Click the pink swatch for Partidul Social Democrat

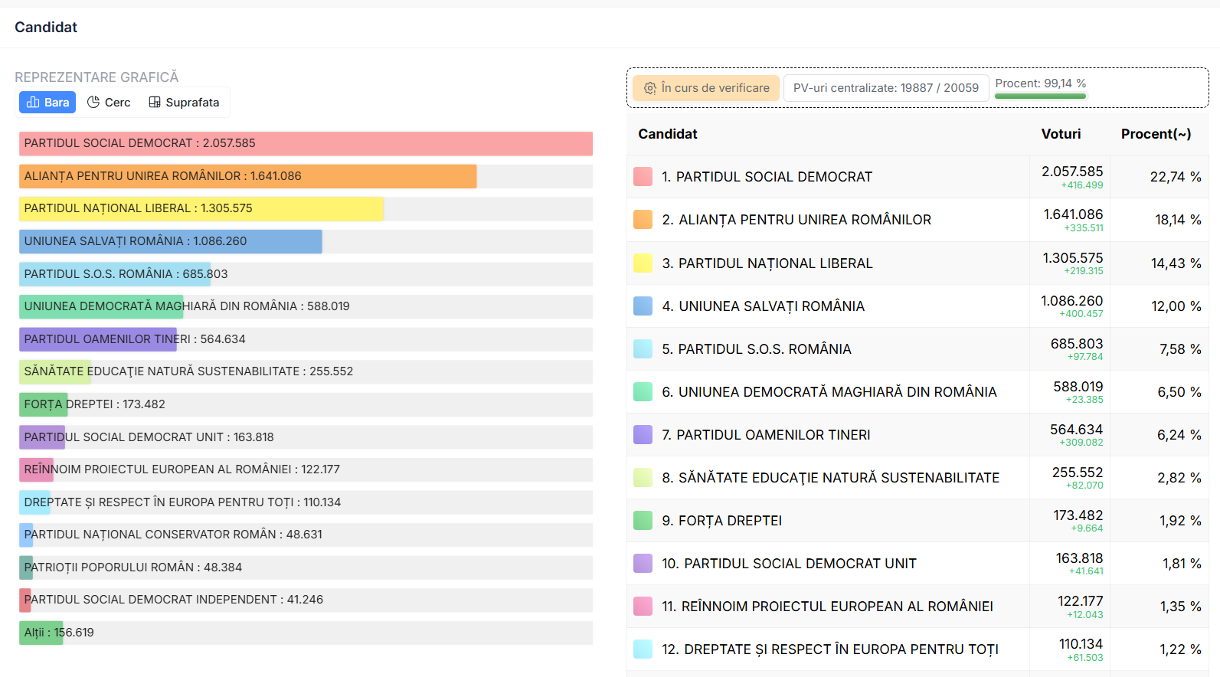643,177
